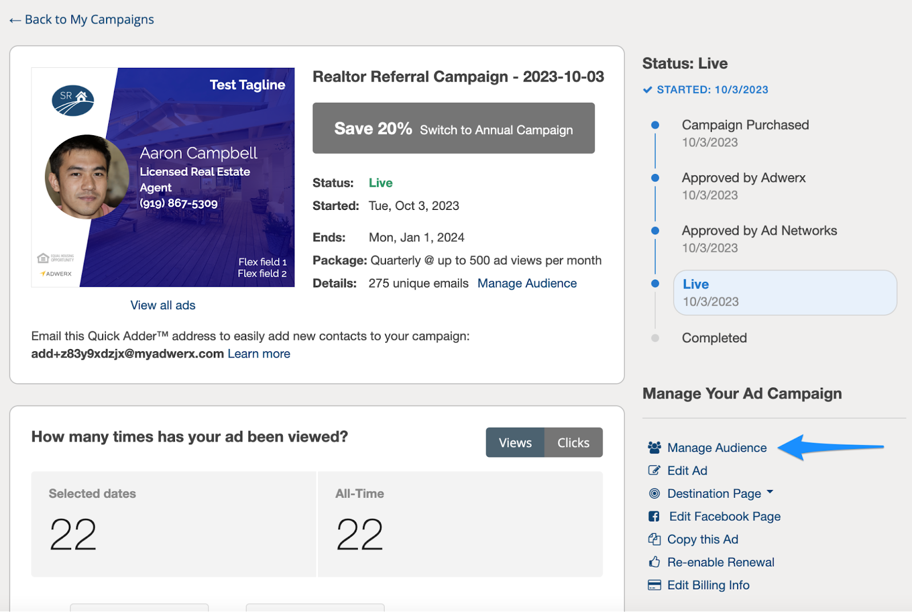Click the highlighted Live status step

click(785, 293)
